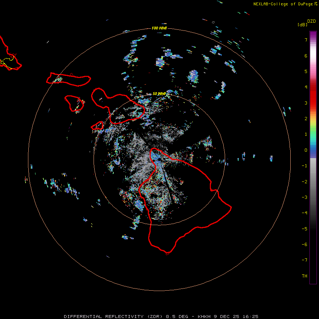Click the 0 tick label on colorbar
319x319 pixels.
click(306, 150)
